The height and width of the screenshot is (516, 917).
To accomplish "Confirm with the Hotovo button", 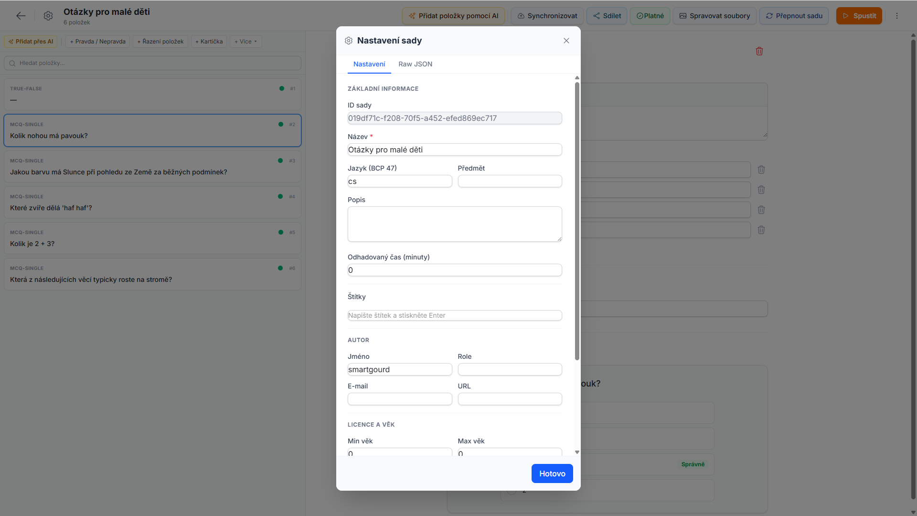I will 552,473.
